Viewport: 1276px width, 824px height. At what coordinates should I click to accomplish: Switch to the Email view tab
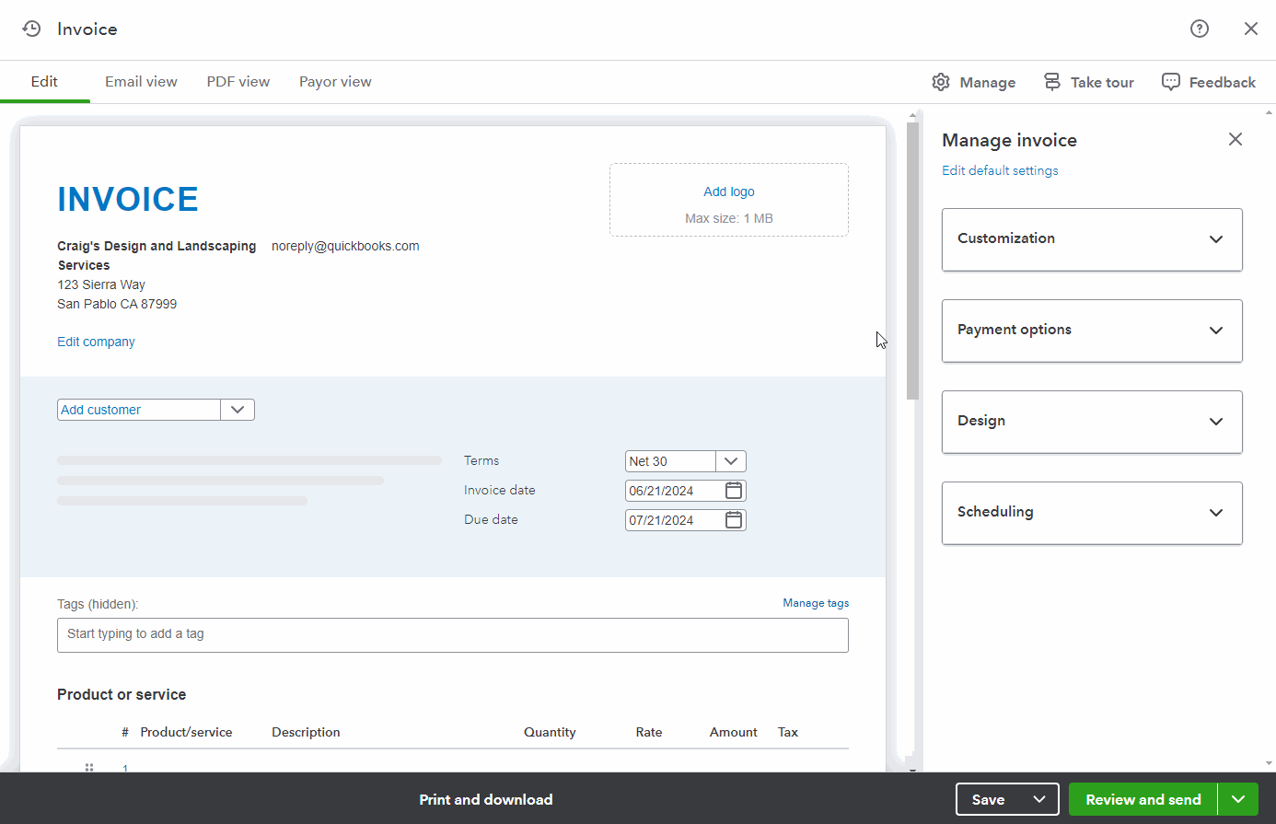(x=141, y=82)
